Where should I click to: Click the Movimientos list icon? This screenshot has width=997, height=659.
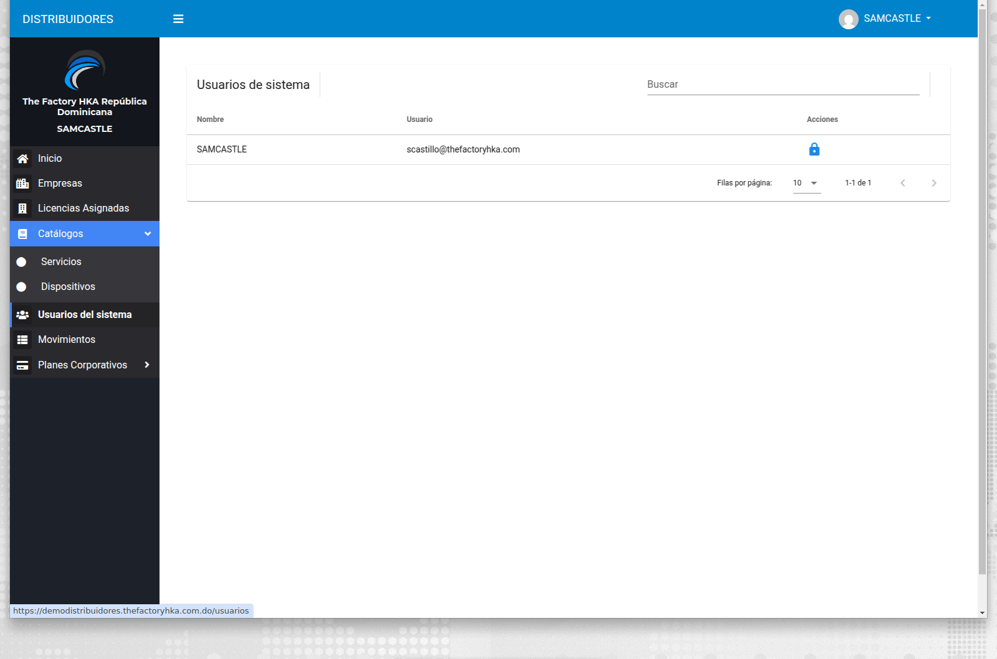click(x=22, y=340)
